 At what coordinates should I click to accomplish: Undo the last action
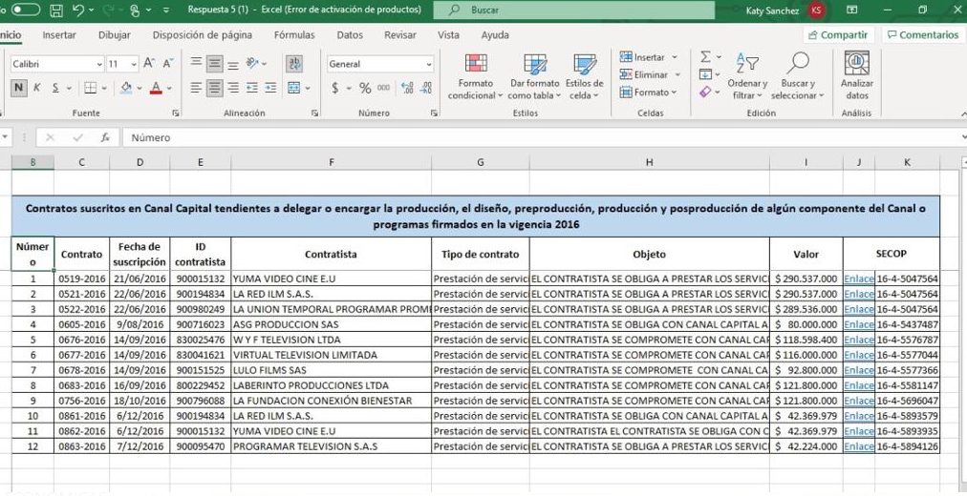click(77, 10)
